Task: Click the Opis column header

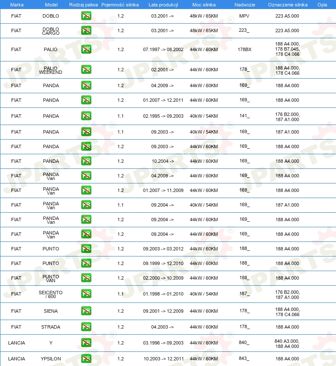Action: pos(322,5)
